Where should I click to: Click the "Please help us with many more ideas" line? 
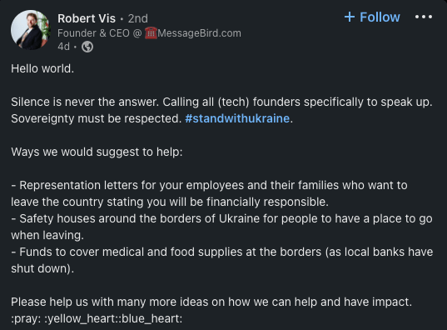click(x=211, y=302)
